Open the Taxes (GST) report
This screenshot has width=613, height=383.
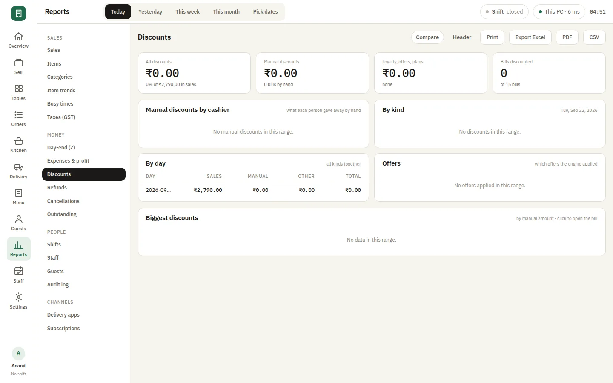tap(84, 117)
